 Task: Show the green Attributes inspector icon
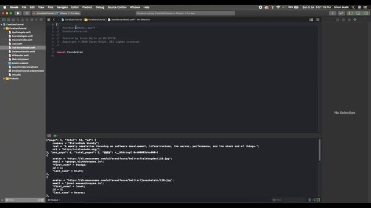point(355,20)
